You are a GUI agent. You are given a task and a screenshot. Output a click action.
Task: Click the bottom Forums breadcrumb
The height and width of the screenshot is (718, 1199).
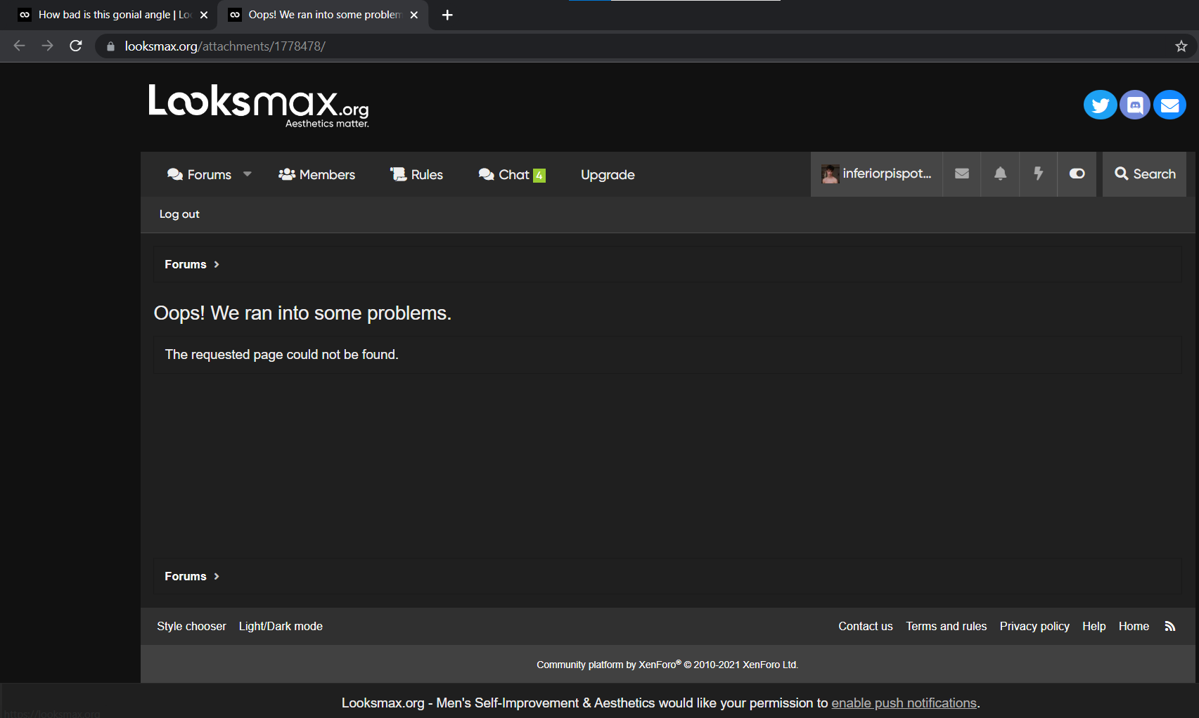tap(186, 576)
